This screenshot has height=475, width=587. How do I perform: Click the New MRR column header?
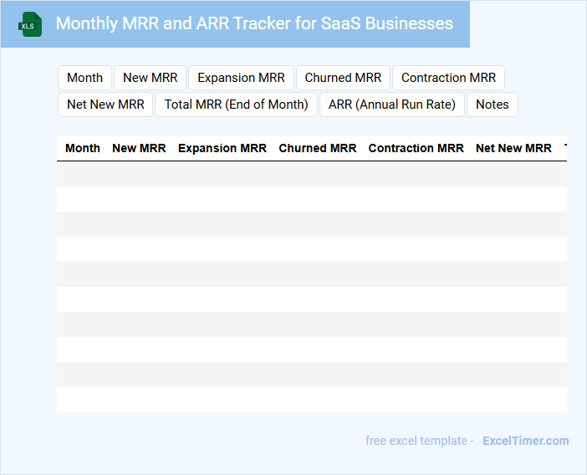(x=139, y=148)
